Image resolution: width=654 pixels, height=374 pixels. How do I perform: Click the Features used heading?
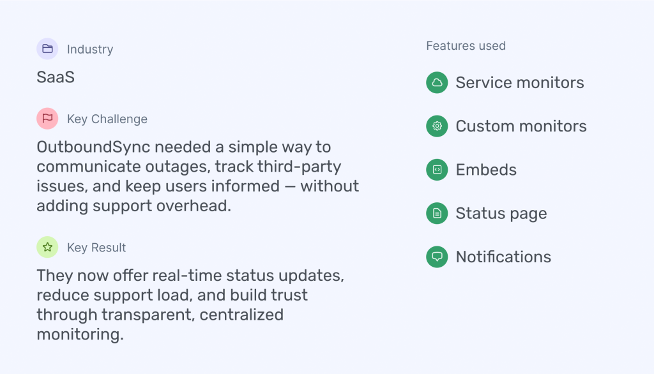point(466,46)
